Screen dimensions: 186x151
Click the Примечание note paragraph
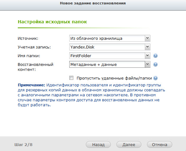click(91, 95)
